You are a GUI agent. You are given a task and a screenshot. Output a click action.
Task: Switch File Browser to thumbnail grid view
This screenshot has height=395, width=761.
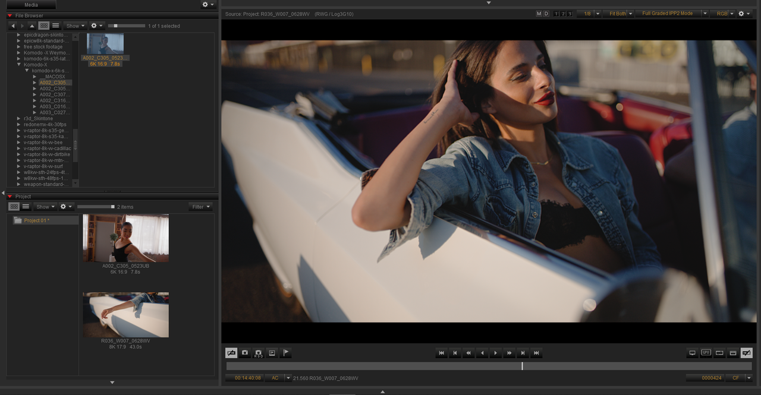coord(44,26)
